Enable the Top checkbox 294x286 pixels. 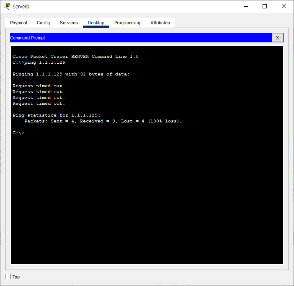pyautogui.click(x=8, y=277)
